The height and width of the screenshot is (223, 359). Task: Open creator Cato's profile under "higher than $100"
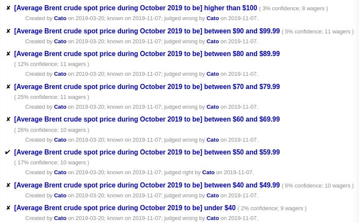coord(60,18)
